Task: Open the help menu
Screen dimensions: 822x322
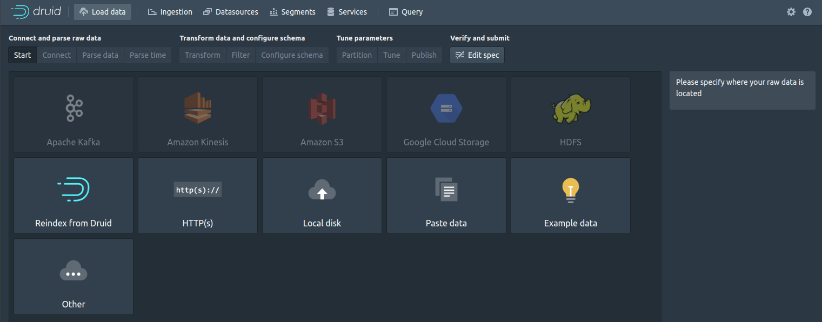Action: (808, 11)
